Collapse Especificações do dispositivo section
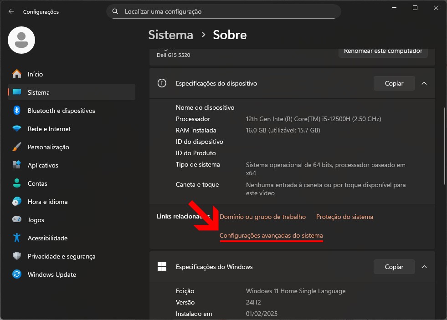The image size is (447, 320). click(x=424, y=83)
